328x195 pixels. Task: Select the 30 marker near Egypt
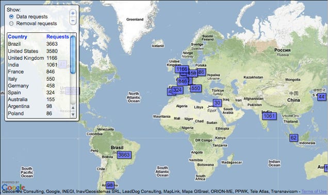[217, 103]
